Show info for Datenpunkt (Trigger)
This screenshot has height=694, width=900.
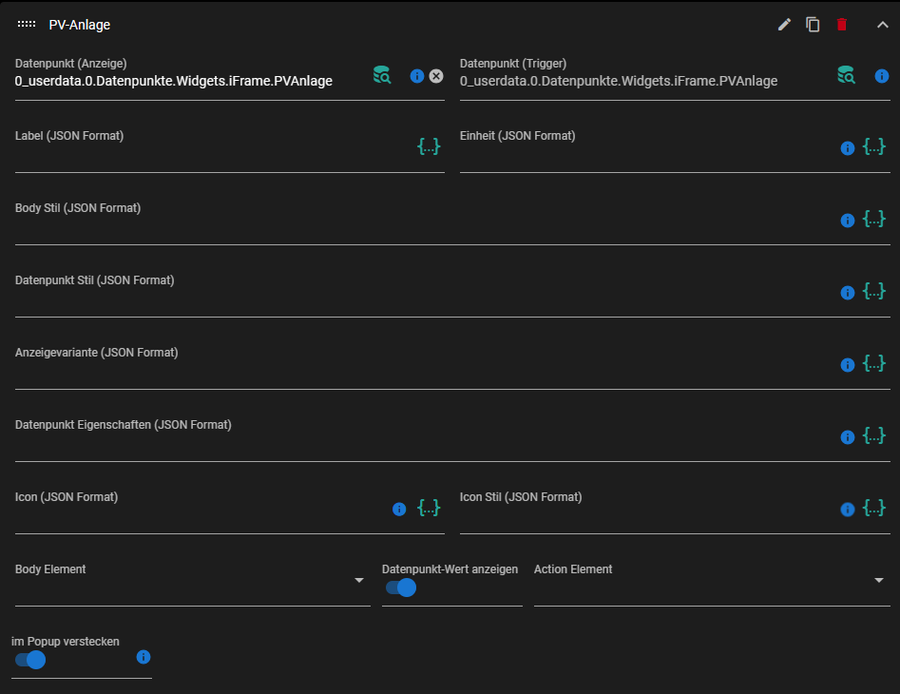click(x=881, y=75)
